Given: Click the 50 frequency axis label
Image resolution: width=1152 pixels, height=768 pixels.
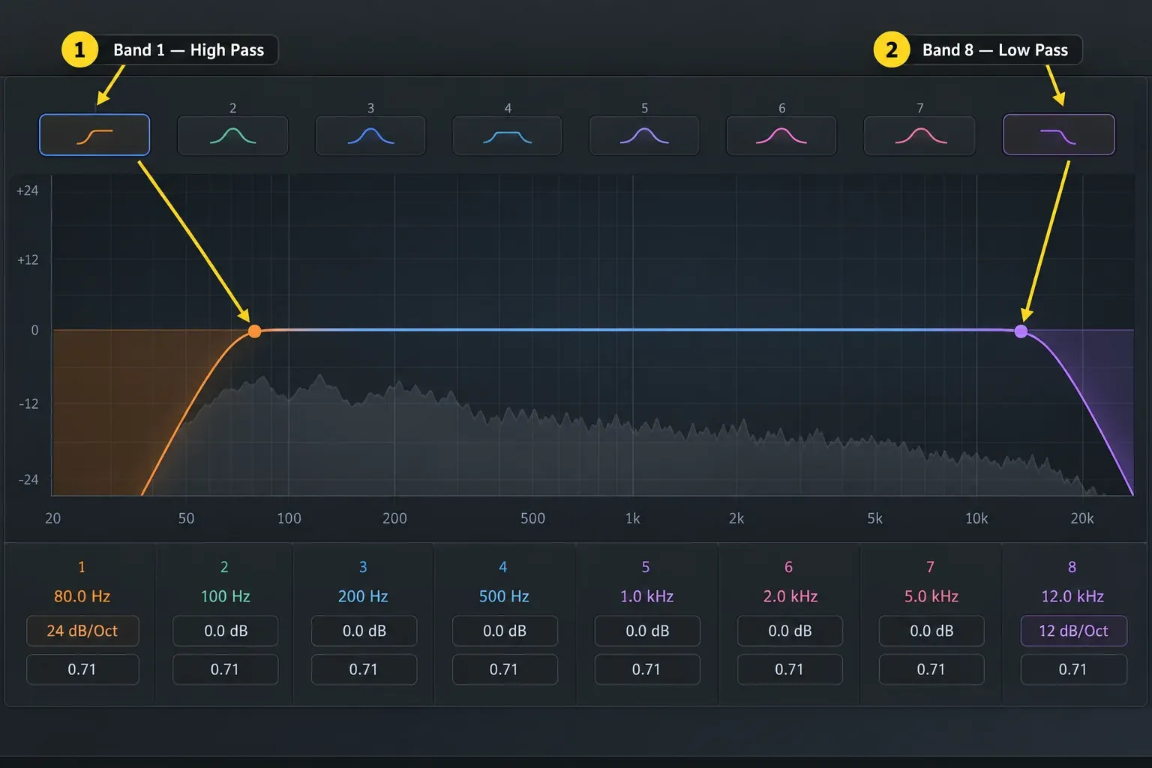Looking at the screenshot, I should pyautogui.click(x=186, y=518).
